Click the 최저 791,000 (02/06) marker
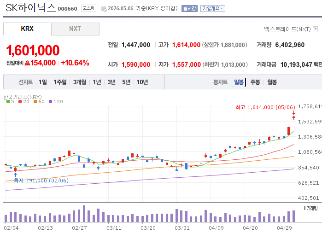This screenshot has width=322, height=233. (41, 181)
